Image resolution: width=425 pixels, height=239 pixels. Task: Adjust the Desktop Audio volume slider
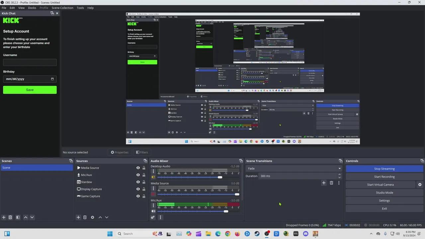(x=220, y=177)
